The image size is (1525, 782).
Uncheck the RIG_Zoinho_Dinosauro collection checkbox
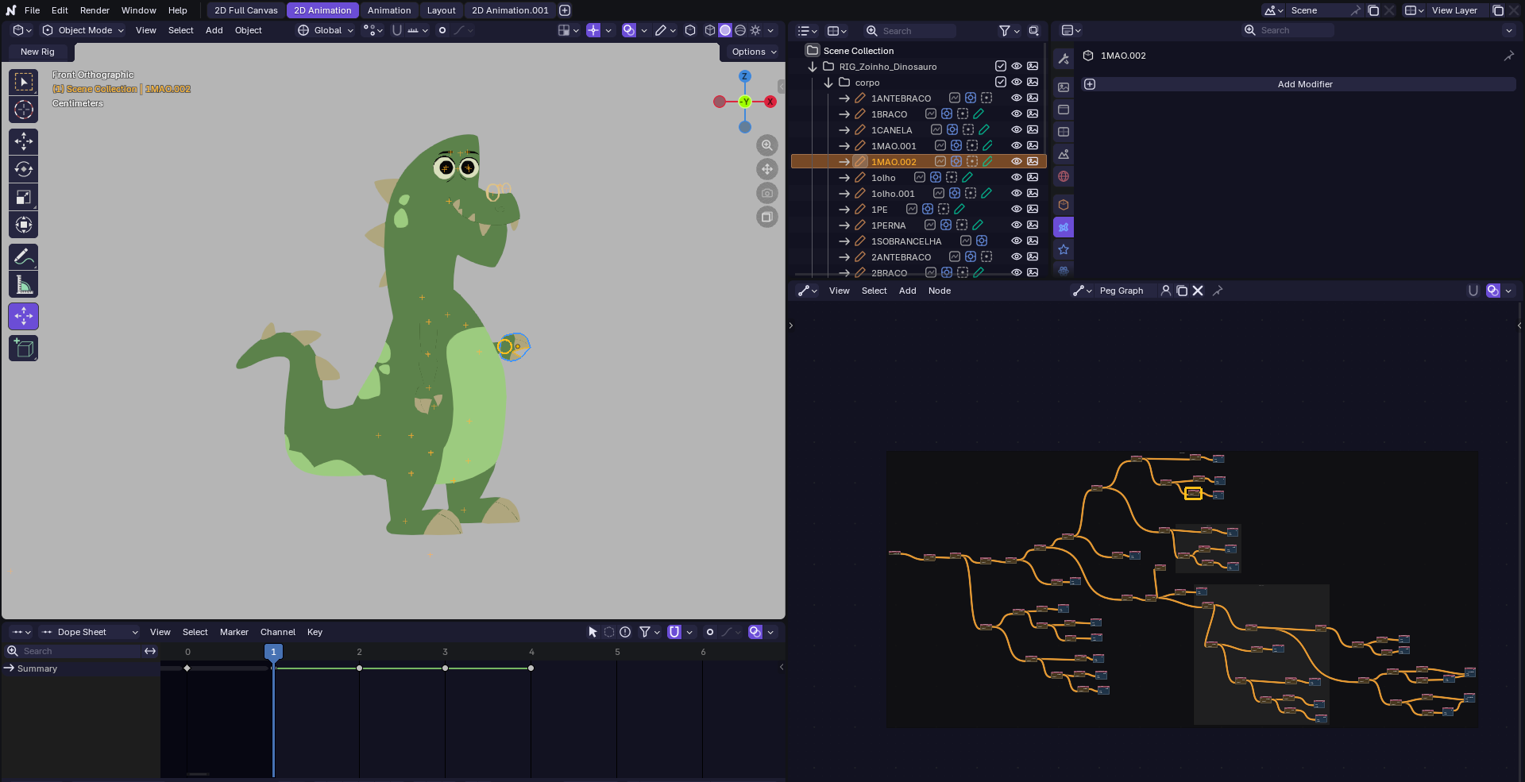(x=1001, y=66)
